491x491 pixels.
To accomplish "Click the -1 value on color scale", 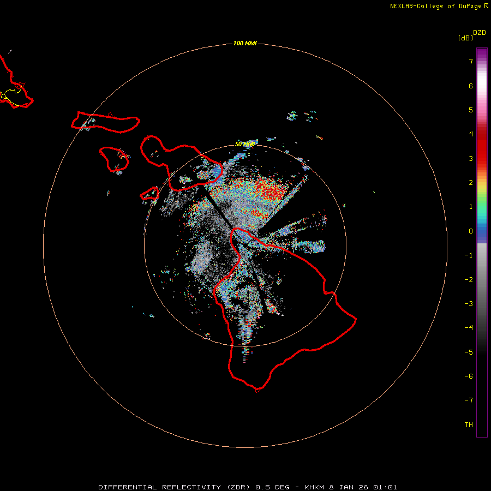I will [469, 255].
